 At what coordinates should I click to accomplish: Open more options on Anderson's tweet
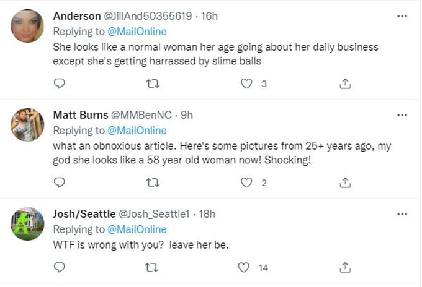(402, 15)
